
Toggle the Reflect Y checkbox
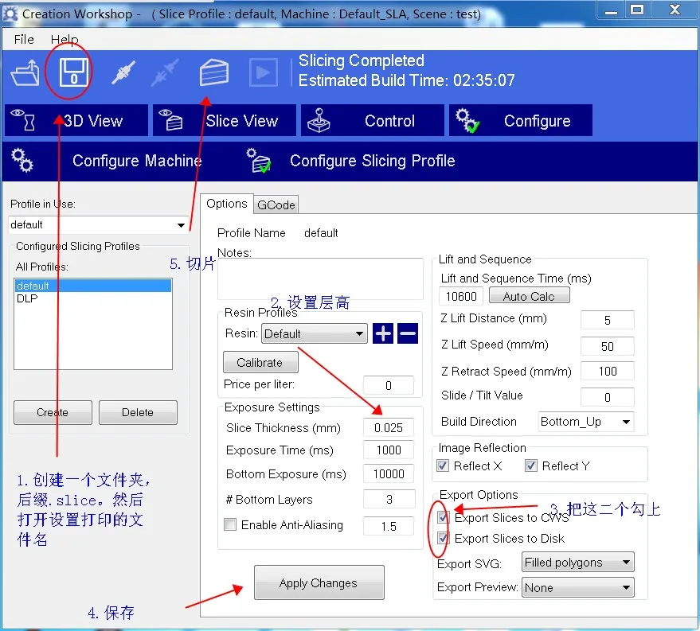531,466
